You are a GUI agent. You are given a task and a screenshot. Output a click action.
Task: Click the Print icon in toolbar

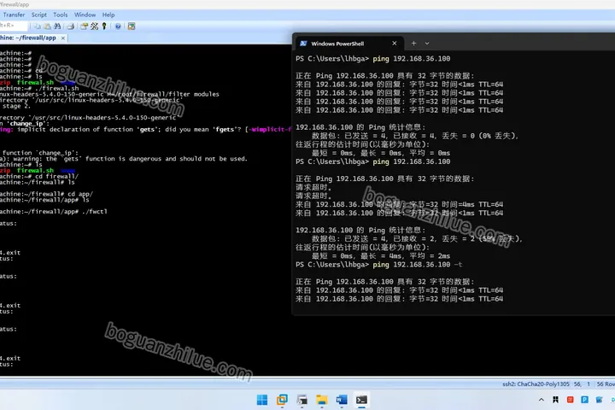coord(71,26)
